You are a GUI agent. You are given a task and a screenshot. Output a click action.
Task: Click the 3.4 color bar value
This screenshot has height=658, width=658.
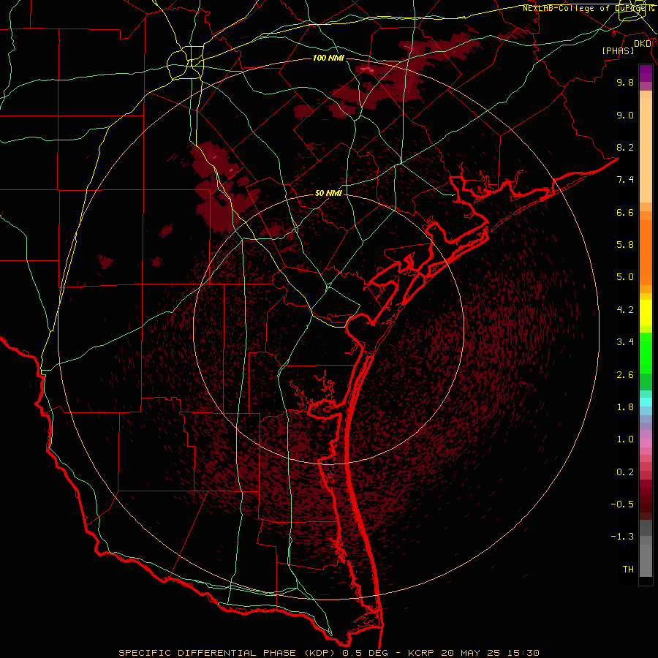pos(625,342)
